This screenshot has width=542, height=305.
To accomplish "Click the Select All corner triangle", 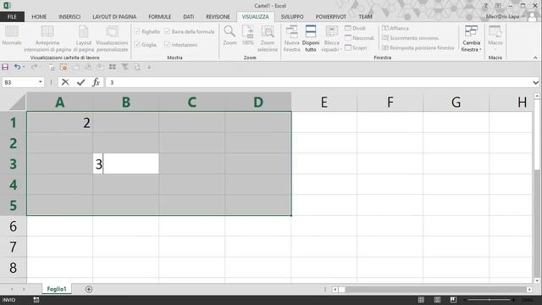I will point(16,102).
